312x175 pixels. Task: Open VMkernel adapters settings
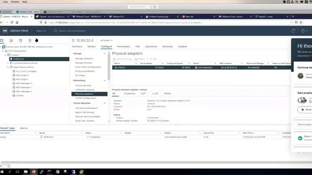click(x=85, y=89)
